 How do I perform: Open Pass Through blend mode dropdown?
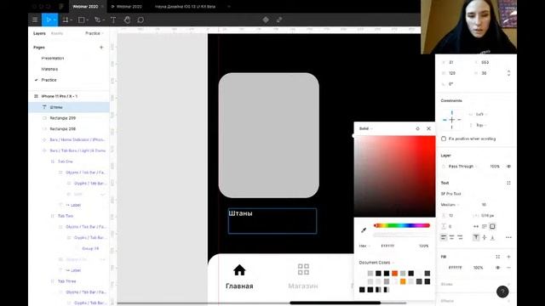[462, 167]
